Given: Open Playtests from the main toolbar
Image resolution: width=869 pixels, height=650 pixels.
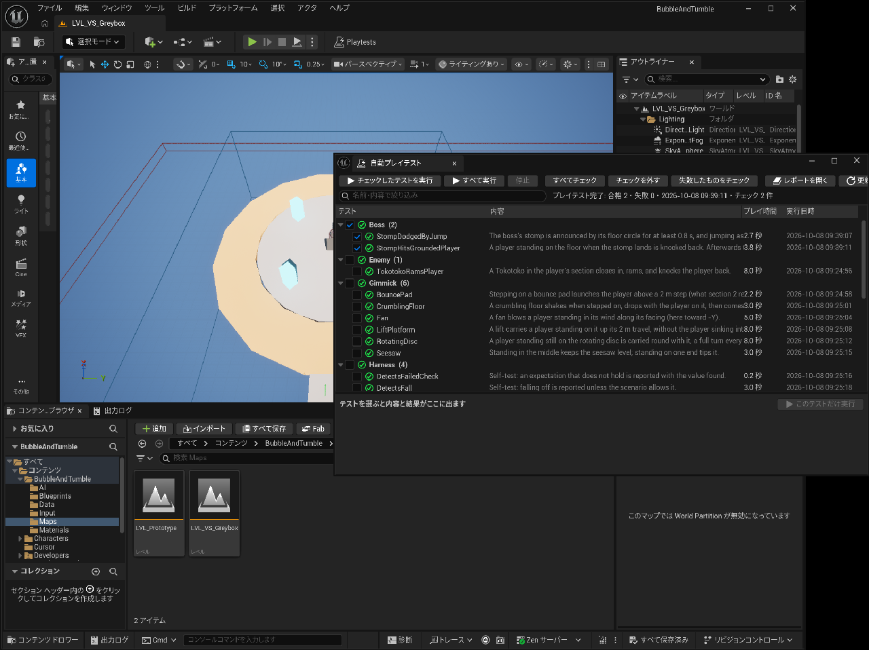Looking at the screenshot, I should pos(354,42).
